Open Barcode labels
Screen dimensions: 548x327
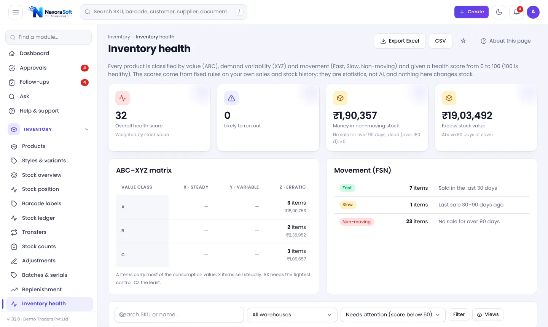50,204
